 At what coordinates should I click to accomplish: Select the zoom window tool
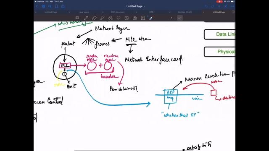point(77,18)
